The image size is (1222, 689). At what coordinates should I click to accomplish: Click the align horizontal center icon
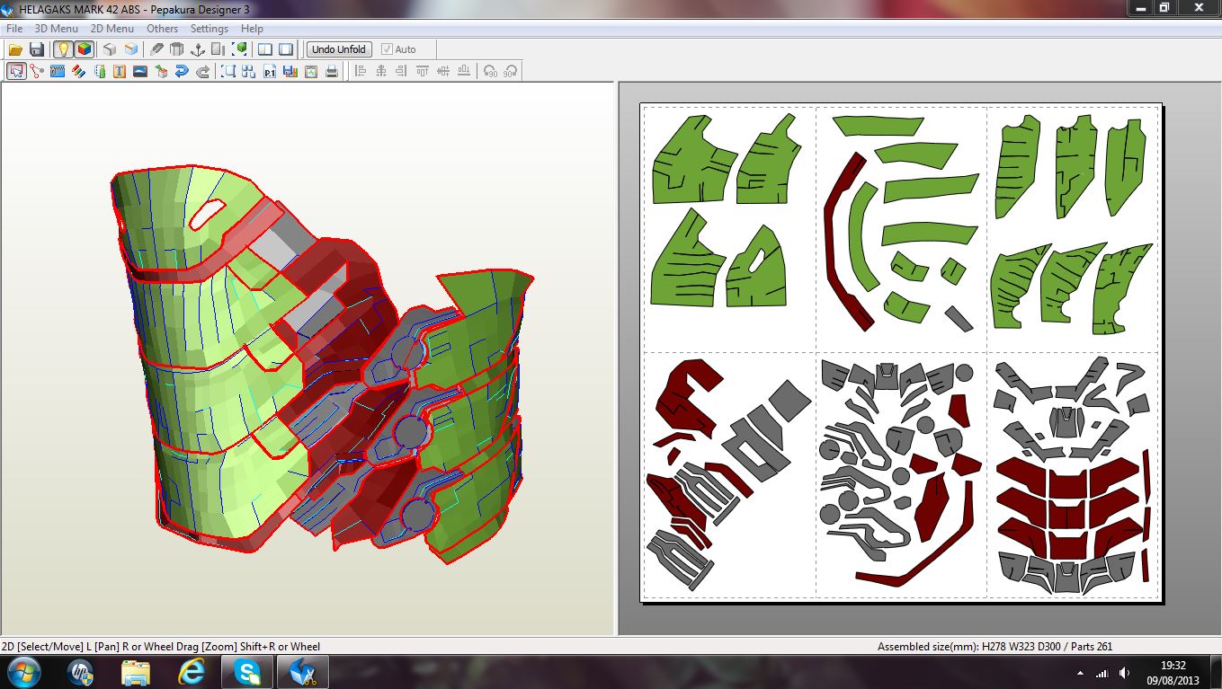click(x=381, y=71)
